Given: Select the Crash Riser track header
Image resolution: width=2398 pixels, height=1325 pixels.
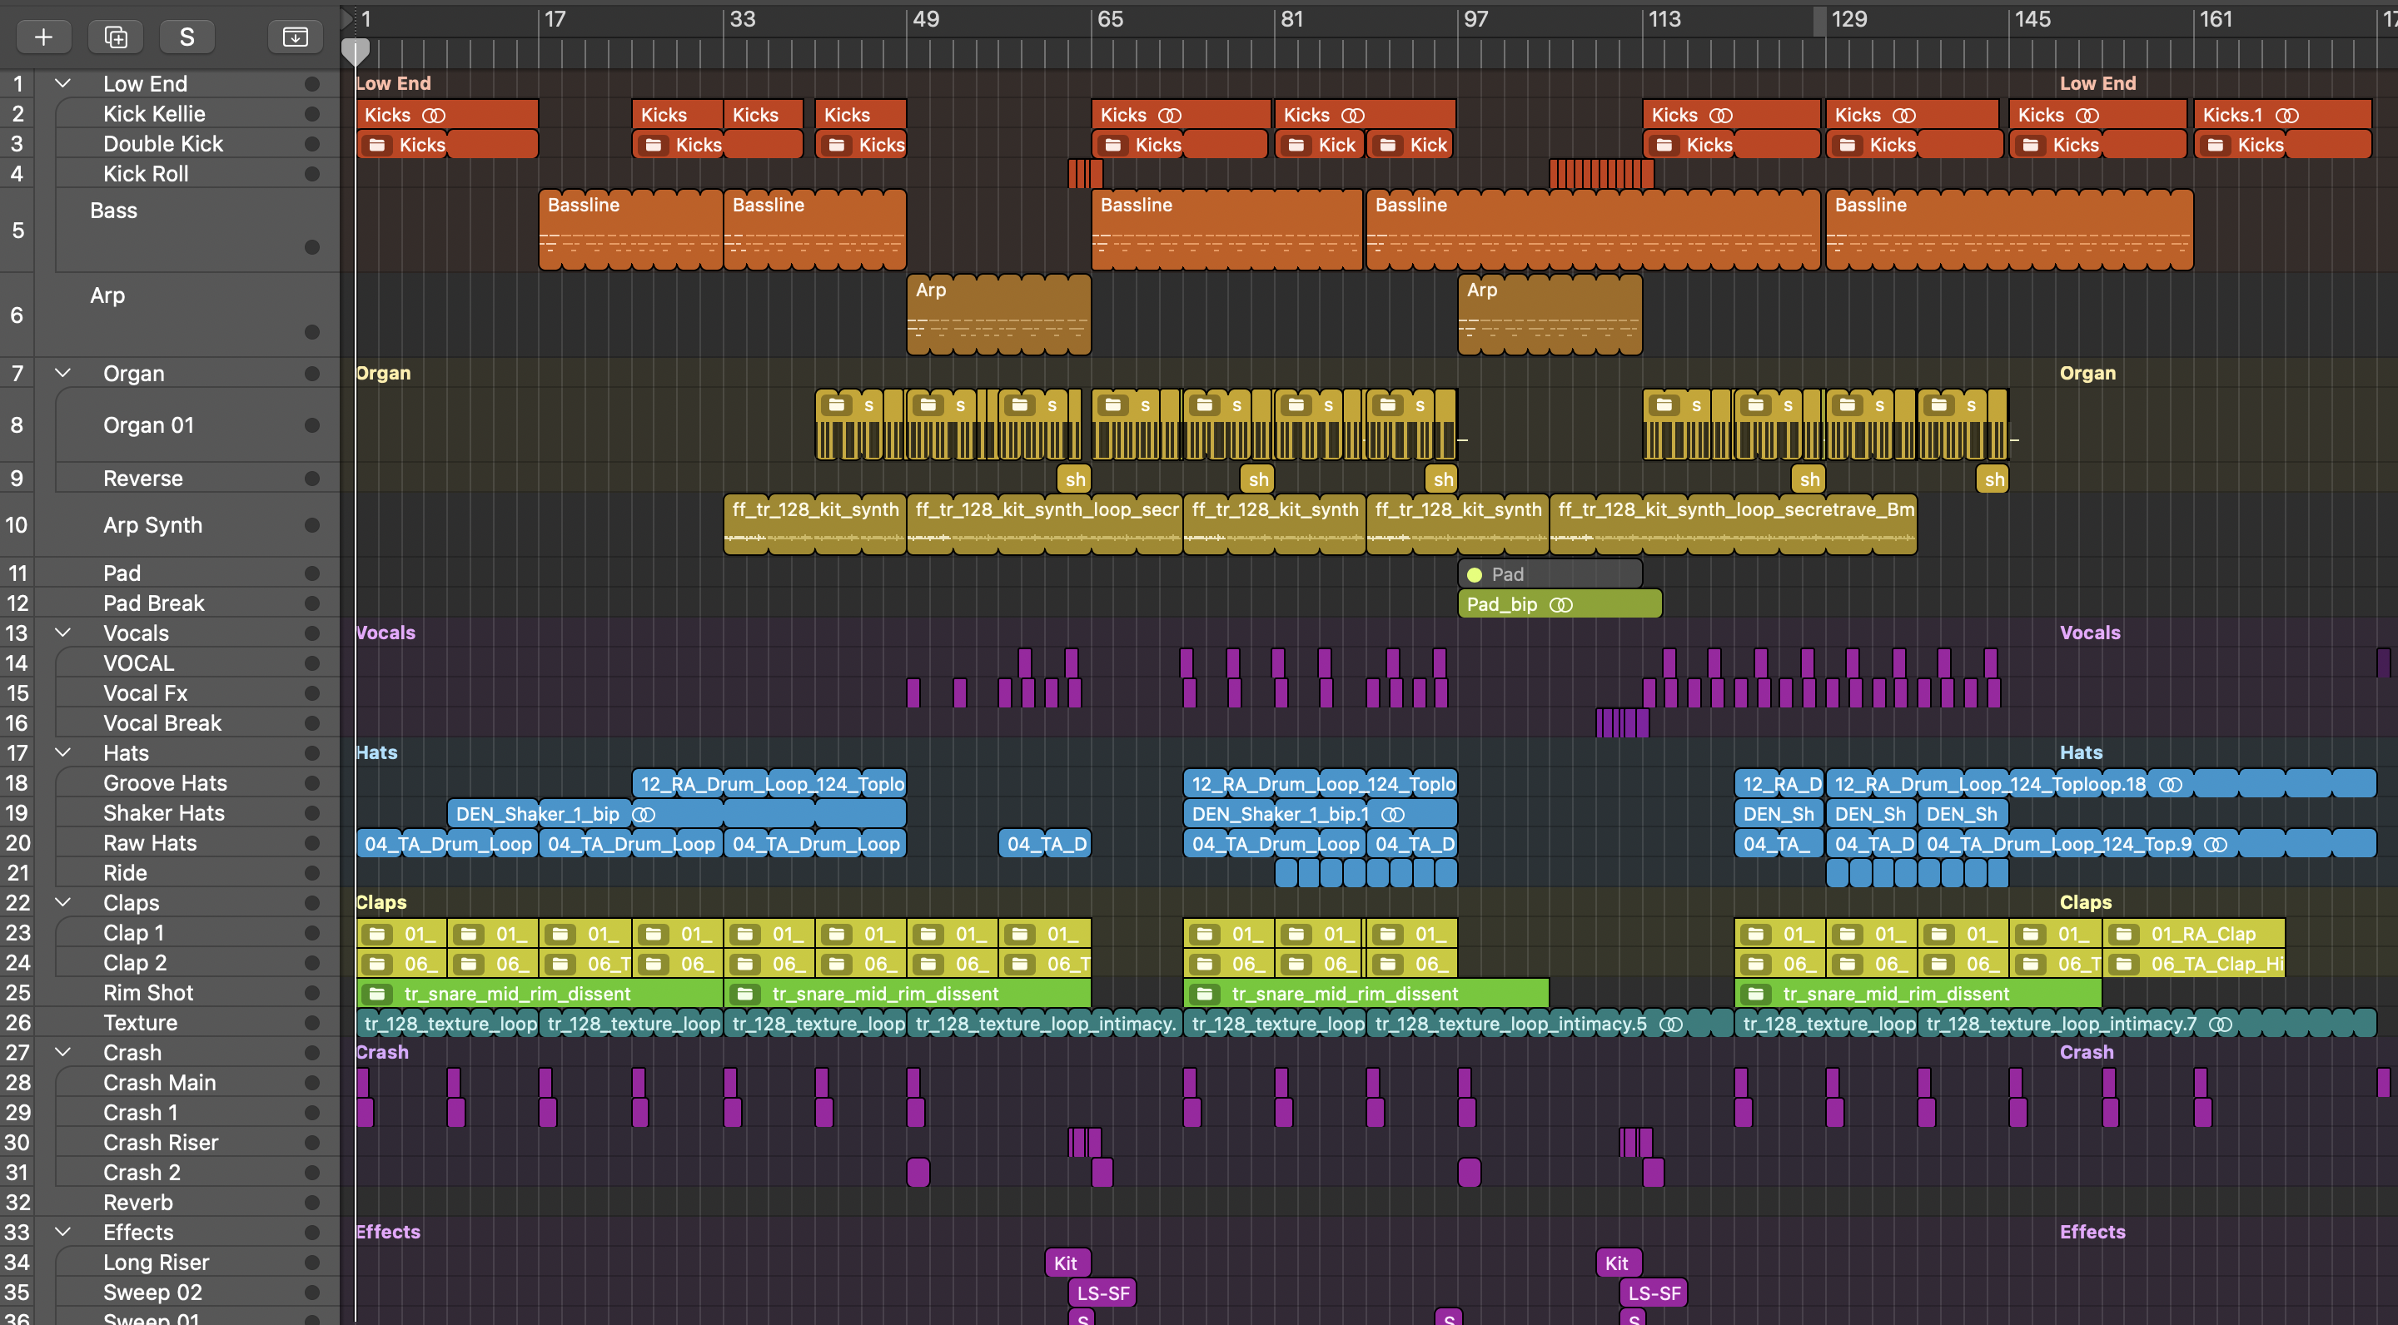Looking at the screenshot, I should 160,1143.
